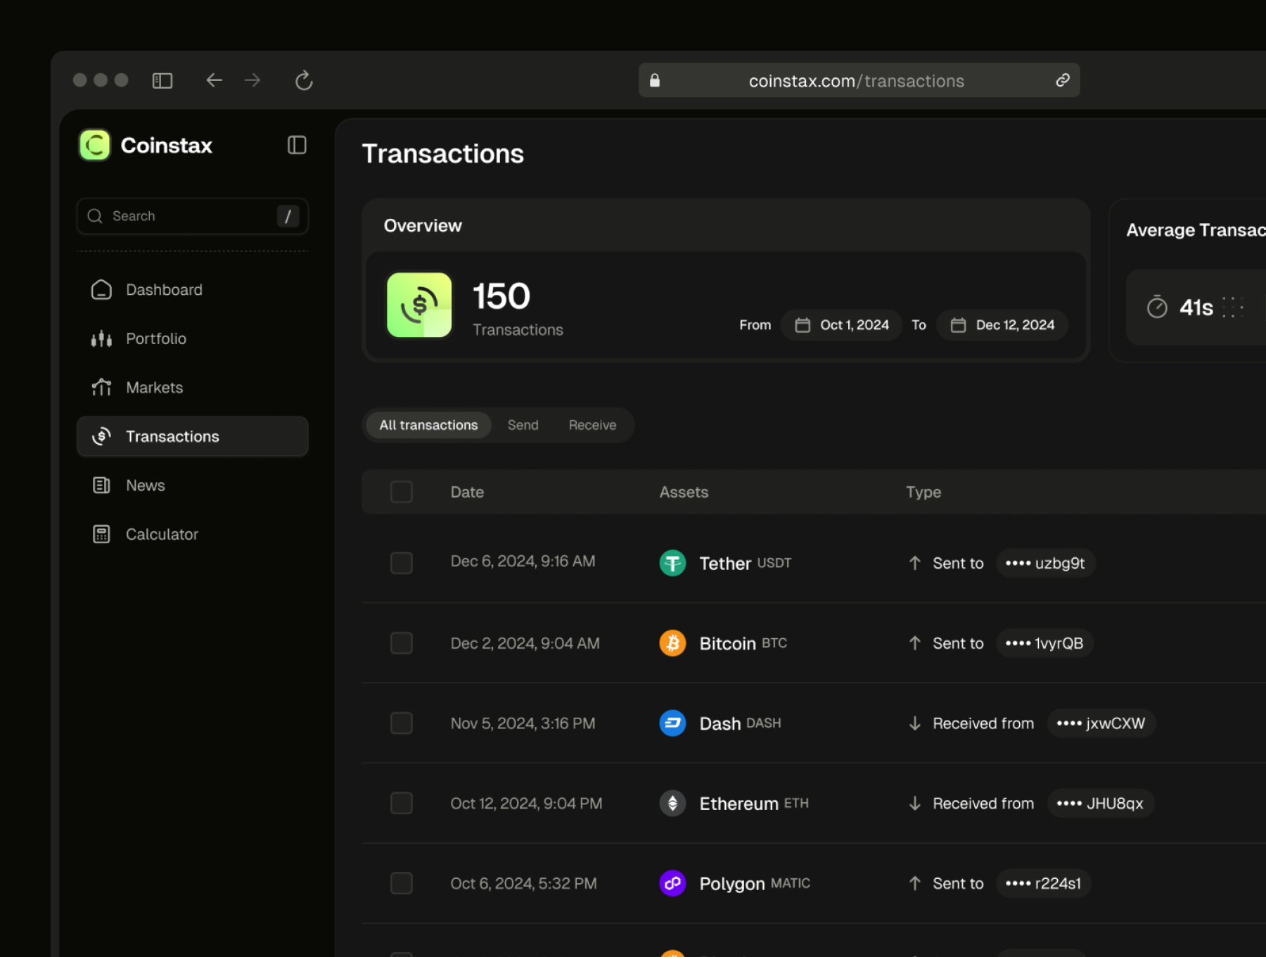Click the JHU8qx address chip
The height and width of the screenshot is (957, 1266).
tap(1100, 804)
